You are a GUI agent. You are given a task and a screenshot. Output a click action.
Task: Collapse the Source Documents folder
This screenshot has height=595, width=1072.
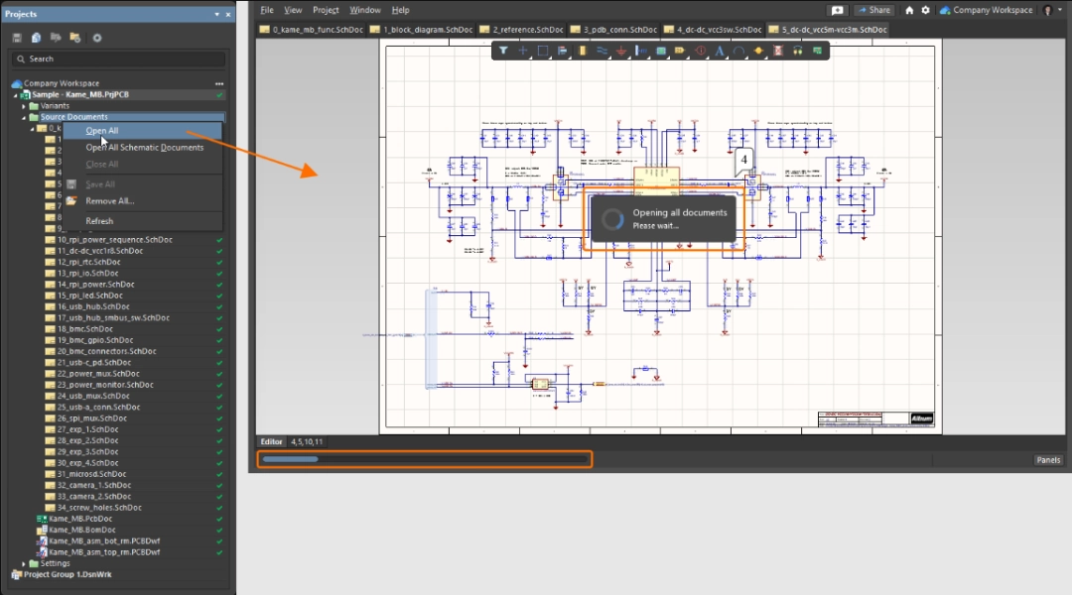[25, 117]
